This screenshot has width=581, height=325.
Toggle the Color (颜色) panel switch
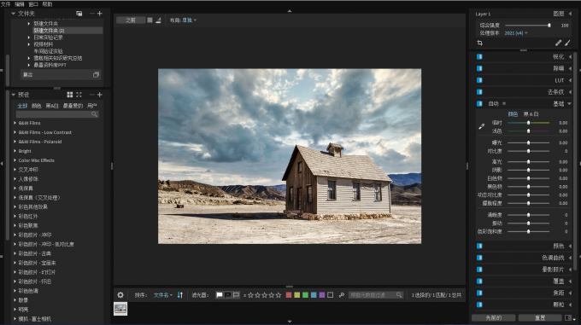coord(479,246)
